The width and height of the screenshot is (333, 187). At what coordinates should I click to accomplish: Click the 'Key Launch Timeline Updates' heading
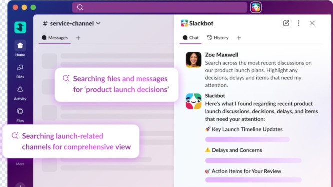click(x=247, y=129)
